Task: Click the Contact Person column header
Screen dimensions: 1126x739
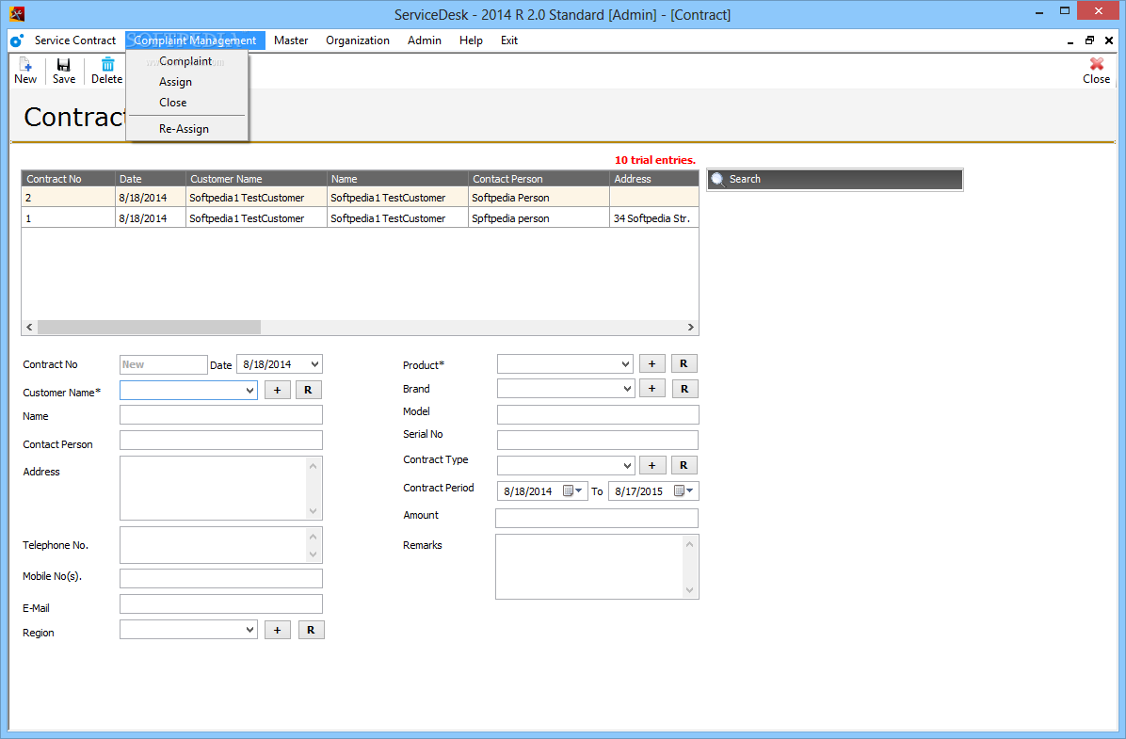Action: pos(539,179)
